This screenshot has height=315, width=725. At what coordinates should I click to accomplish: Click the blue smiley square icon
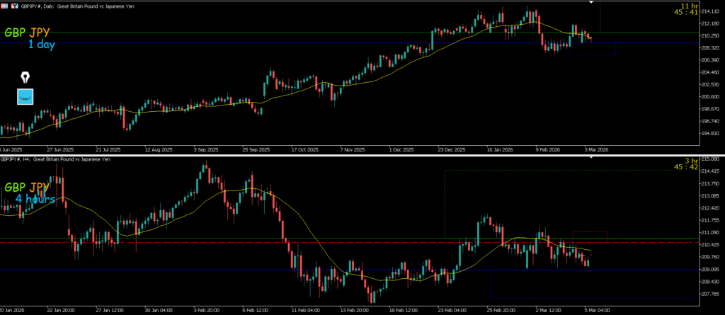(25, 96)
